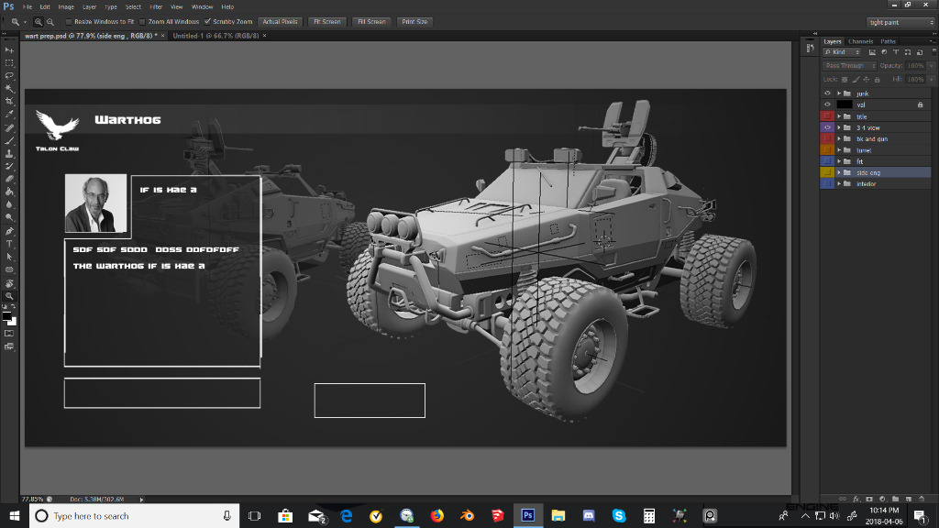Show the turret layer group
The image size is (939, 528).
tap(828, 150)
